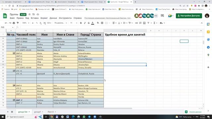Collapse the menus with chevron
The width and height of the screenshot is (212, 119).
(x=202, y=23)
